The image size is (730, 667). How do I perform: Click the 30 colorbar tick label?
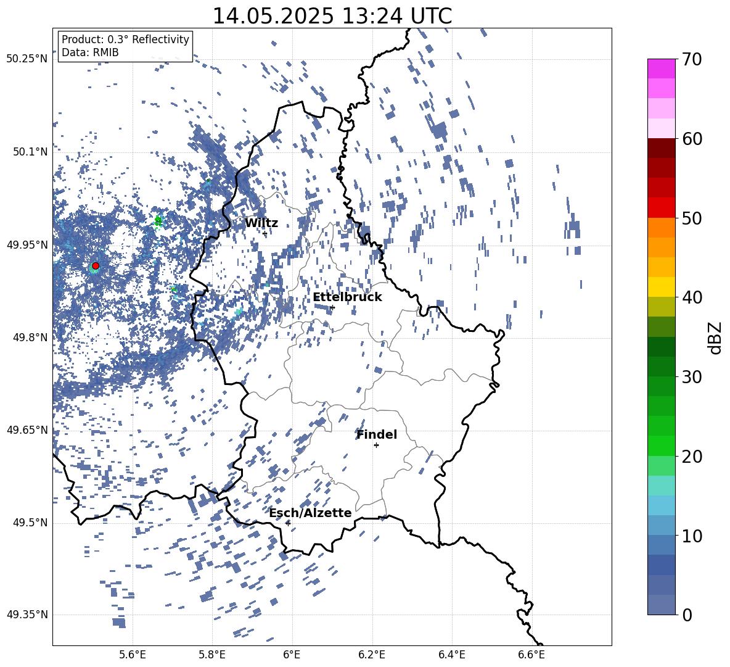click(692, 376)
